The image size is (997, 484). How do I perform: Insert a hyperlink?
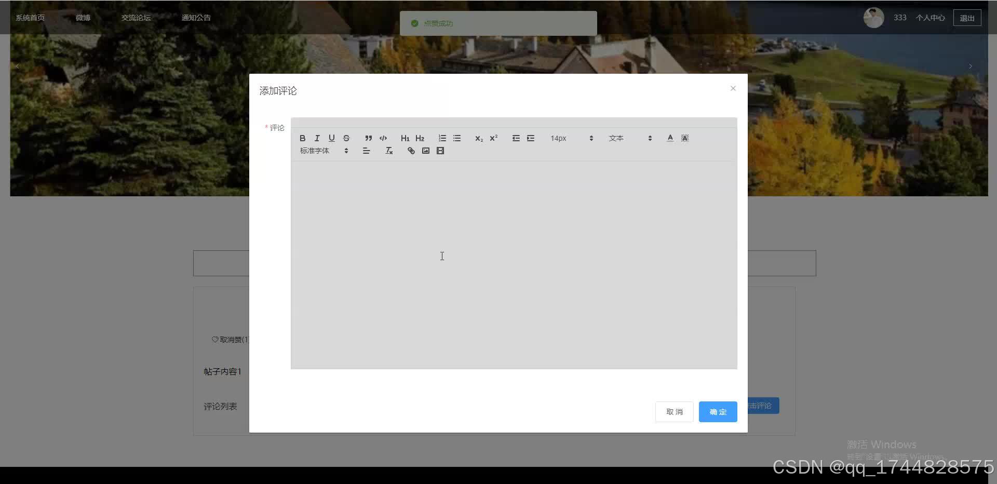click(x=411, y=151)
